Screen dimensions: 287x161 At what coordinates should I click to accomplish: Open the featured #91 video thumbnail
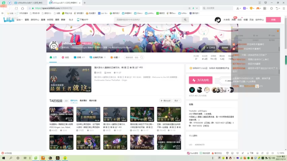click(x=70, y=79)
